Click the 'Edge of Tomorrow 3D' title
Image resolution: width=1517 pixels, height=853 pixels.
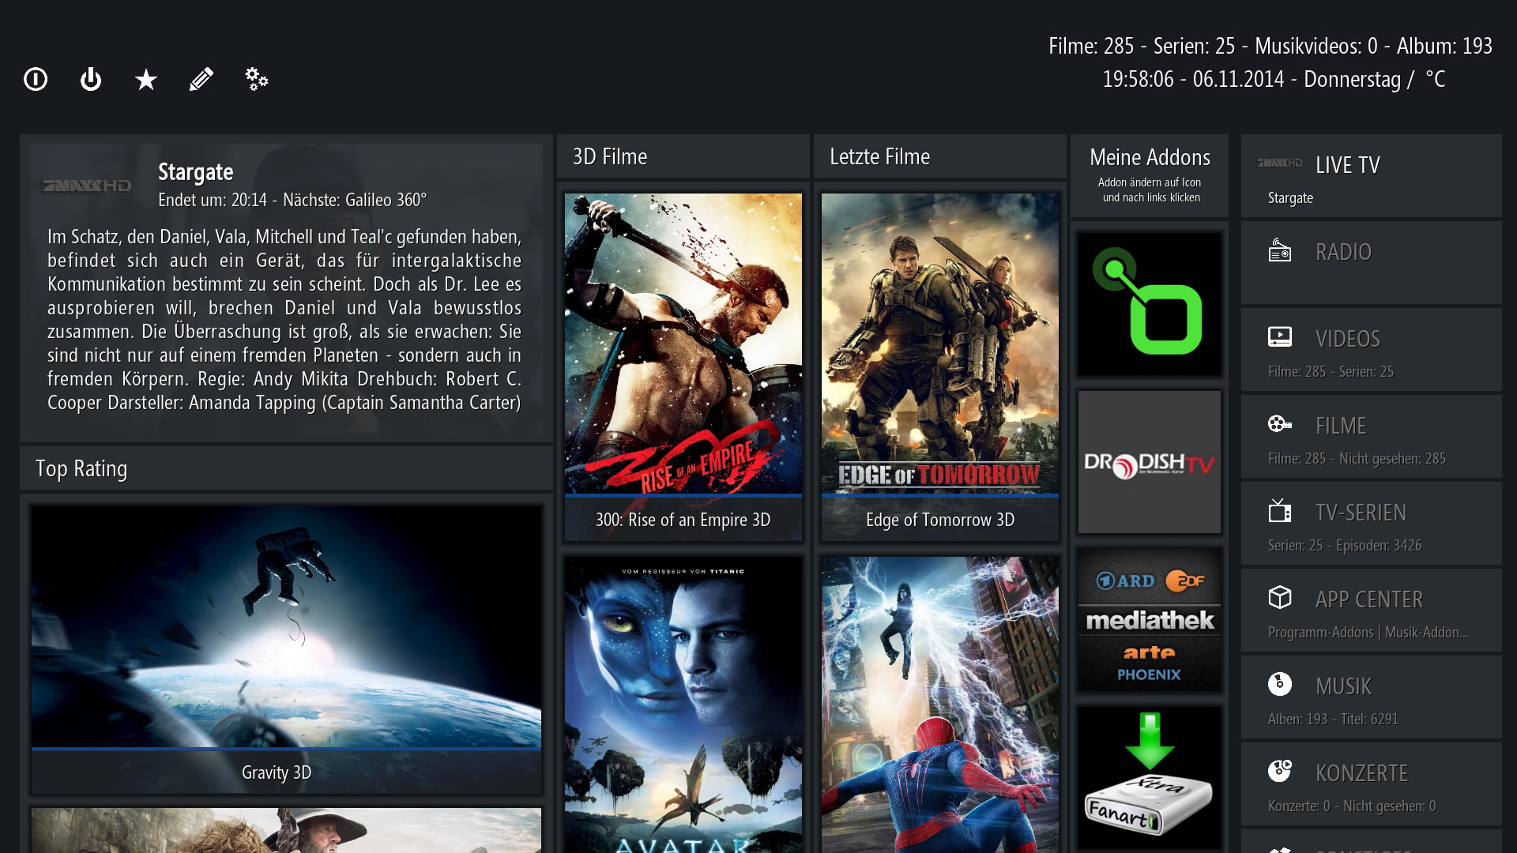(x=940, y=520)
